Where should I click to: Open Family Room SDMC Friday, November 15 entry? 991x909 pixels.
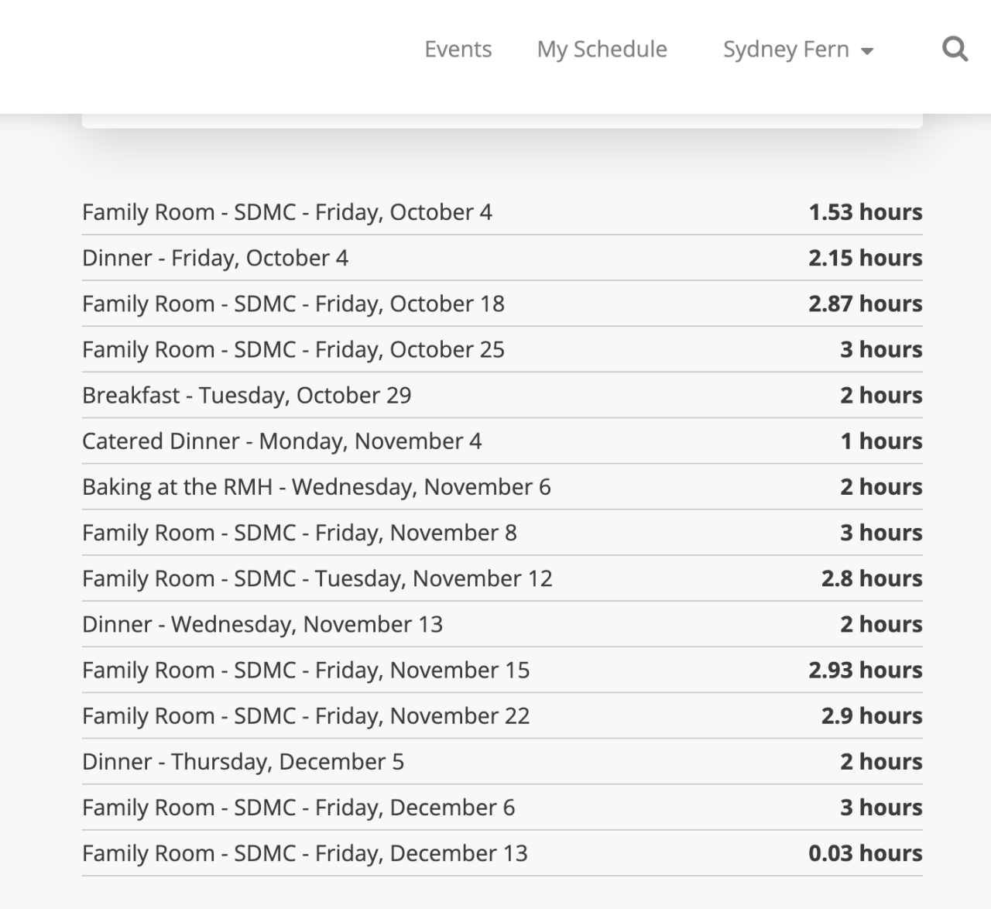pyautogui.click(x=306, y=669)
